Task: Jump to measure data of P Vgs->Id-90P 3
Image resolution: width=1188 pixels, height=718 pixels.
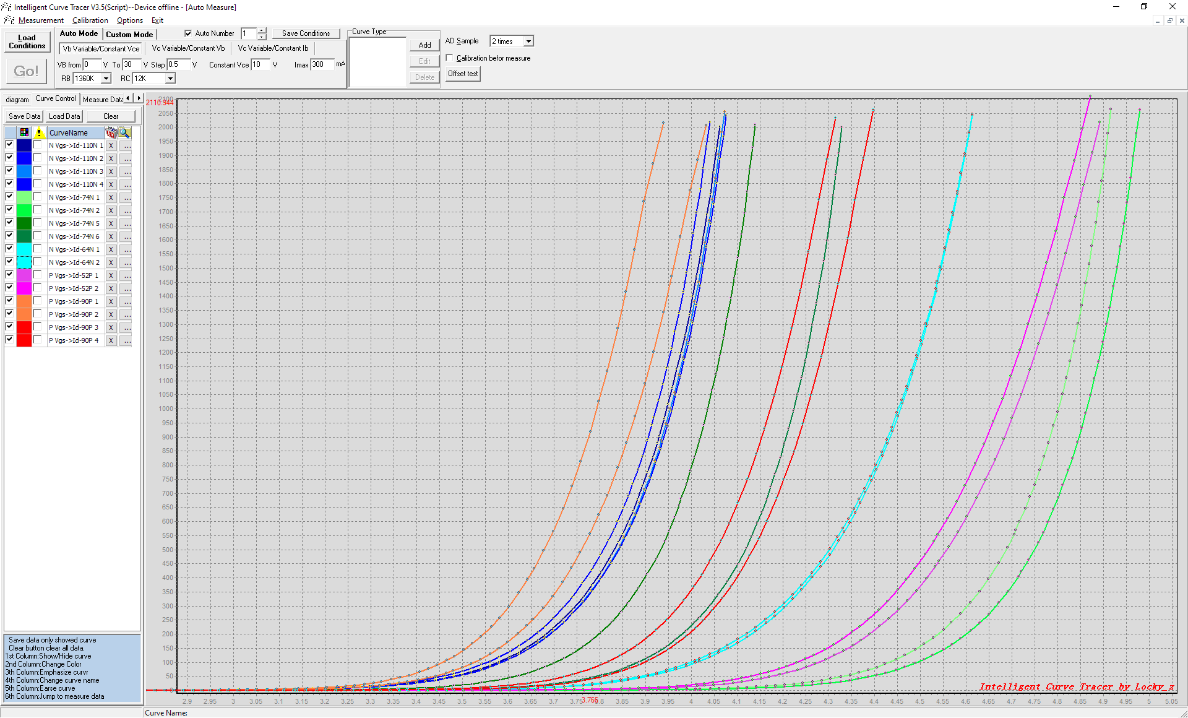Action: pos(126,328)
